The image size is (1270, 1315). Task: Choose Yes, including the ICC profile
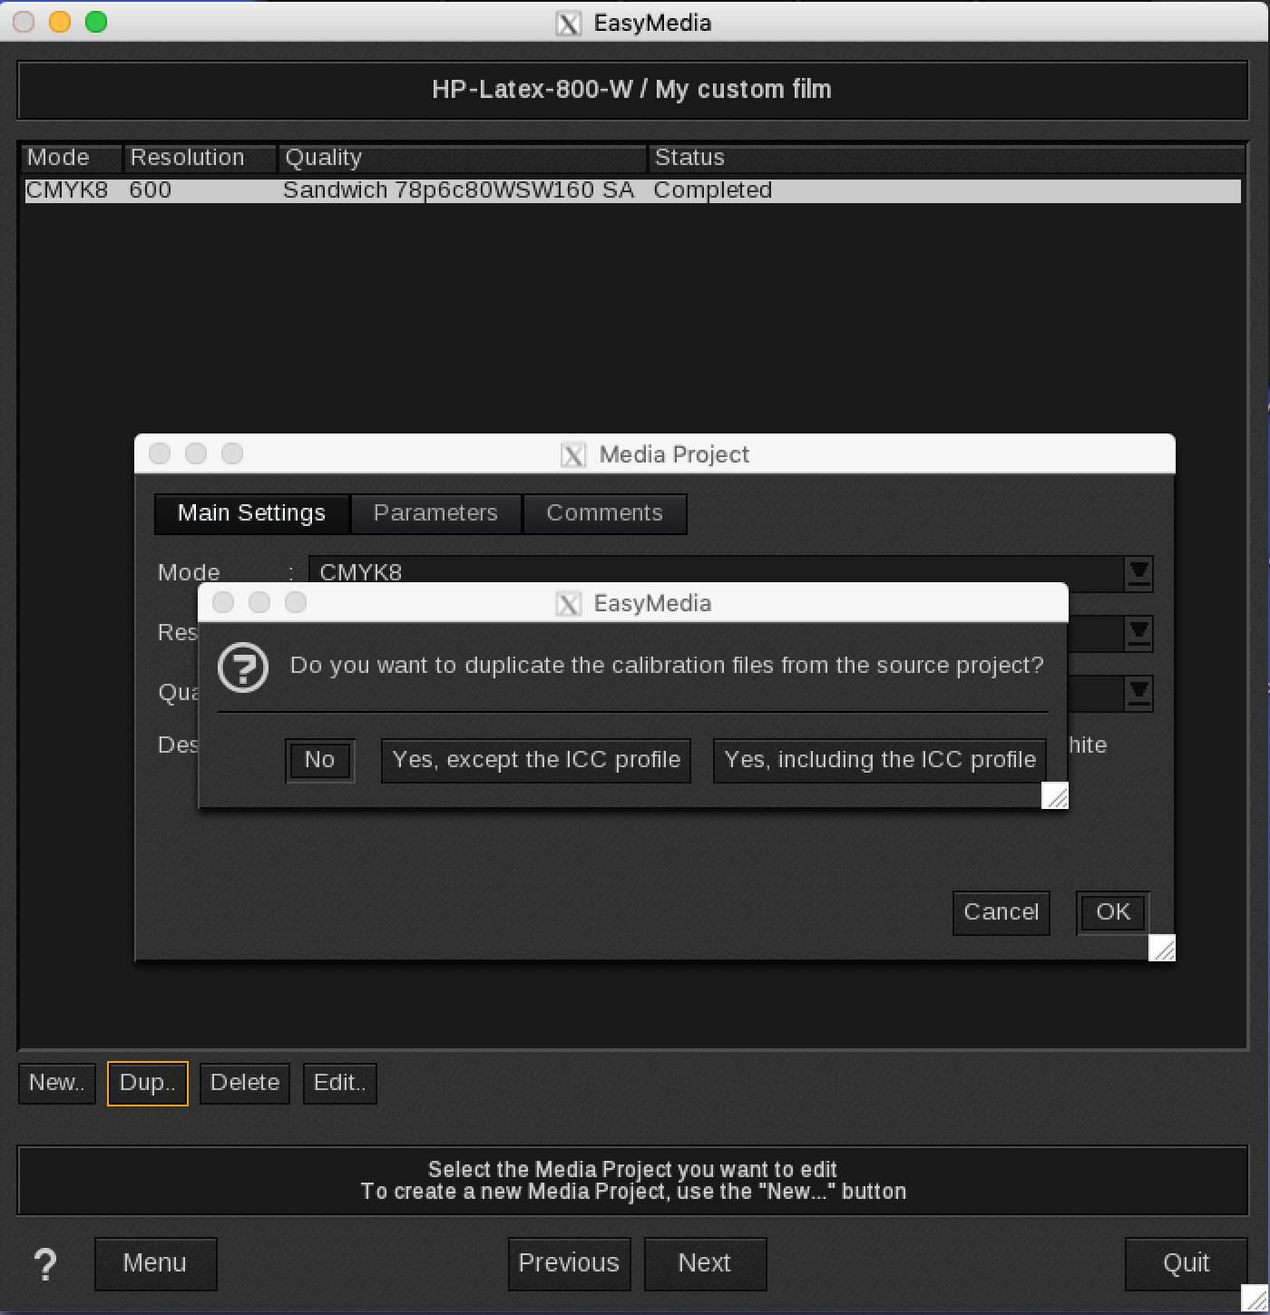880,760
